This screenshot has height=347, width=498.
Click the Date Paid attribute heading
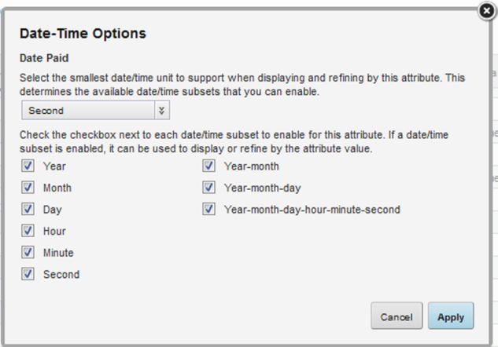[x=43, y=58]
